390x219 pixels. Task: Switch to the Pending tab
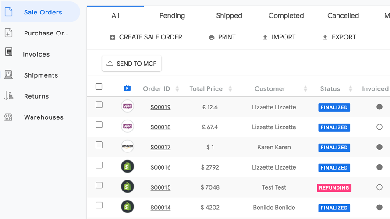coord(172,15)
